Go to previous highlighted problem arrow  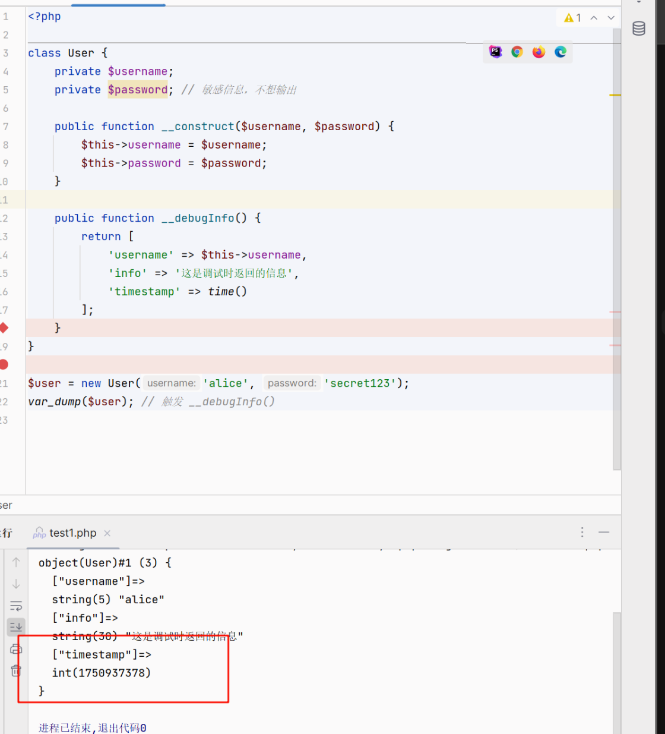594,18
